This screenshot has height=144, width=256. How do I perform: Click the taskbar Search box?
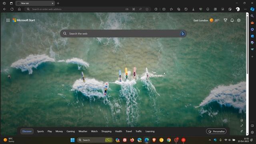pyautogui.click(x=95, y=140)
